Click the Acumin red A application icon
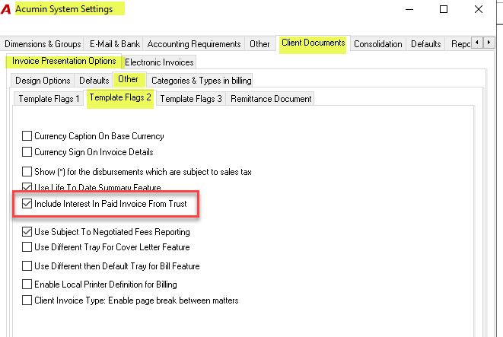Image resolution: width=503 pixels, height=337 pixels. tap(6, 9)
